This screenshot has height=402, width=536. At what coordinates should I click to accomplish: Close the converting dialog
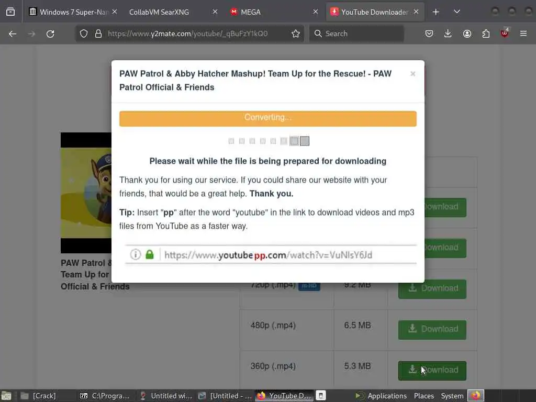click(x=412, y=74)
